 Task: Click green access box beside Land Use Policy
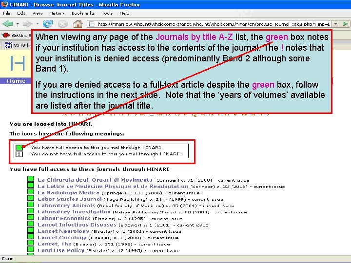31,249
